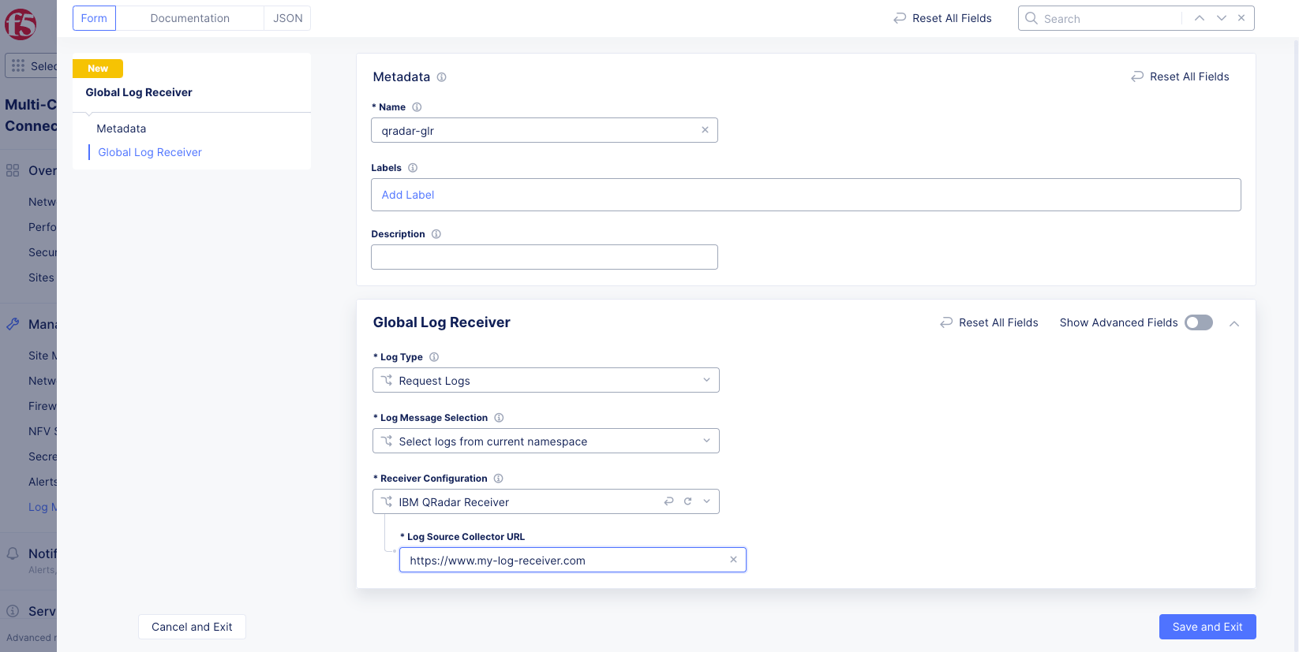This screenshot has width=1299, height=652.
Task: Click the info icon beside Log Message Selection
Action: [x=499, y=418]
